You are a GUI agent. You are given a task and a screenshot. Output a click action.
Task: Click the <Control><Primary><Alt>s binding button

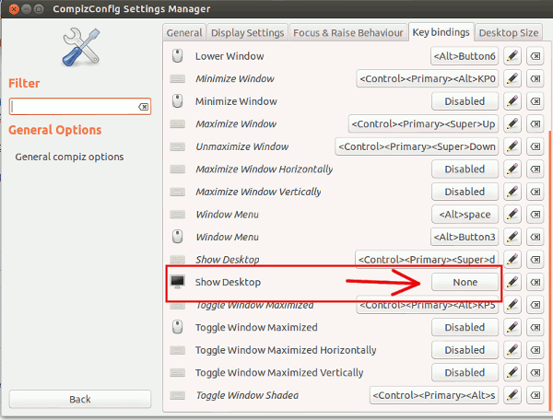coord(434,395)
